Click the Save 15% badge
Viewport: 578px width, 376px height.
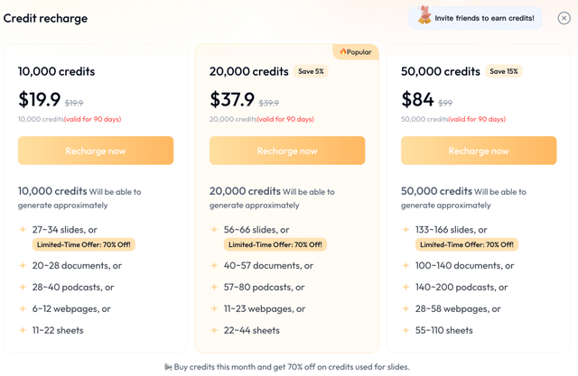click(x=504, y=71)
